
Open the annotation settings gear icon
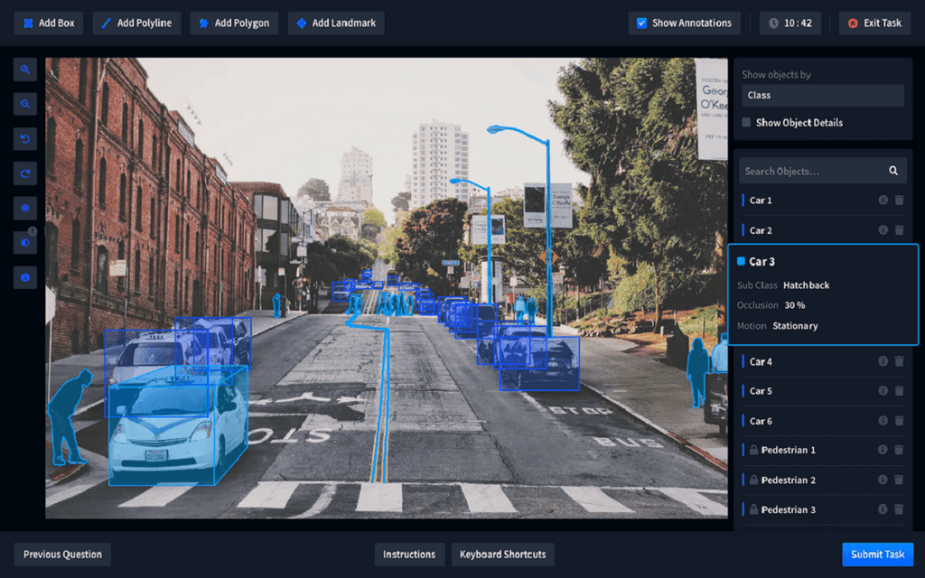coord(25,208)
